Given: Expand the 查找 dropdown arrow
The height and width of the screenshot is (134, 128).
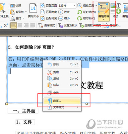Looking at the screenshot, I should [x=23, y=18].
